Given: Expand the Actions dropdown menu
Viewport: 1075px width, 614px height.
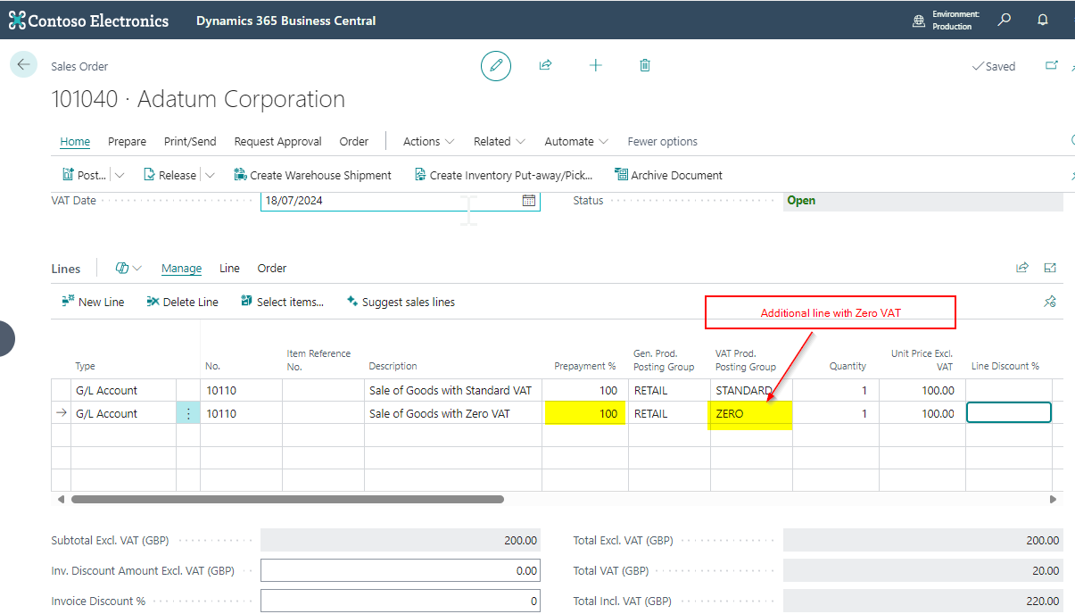Looking at the screenshot, I should [x=428, y=142].
